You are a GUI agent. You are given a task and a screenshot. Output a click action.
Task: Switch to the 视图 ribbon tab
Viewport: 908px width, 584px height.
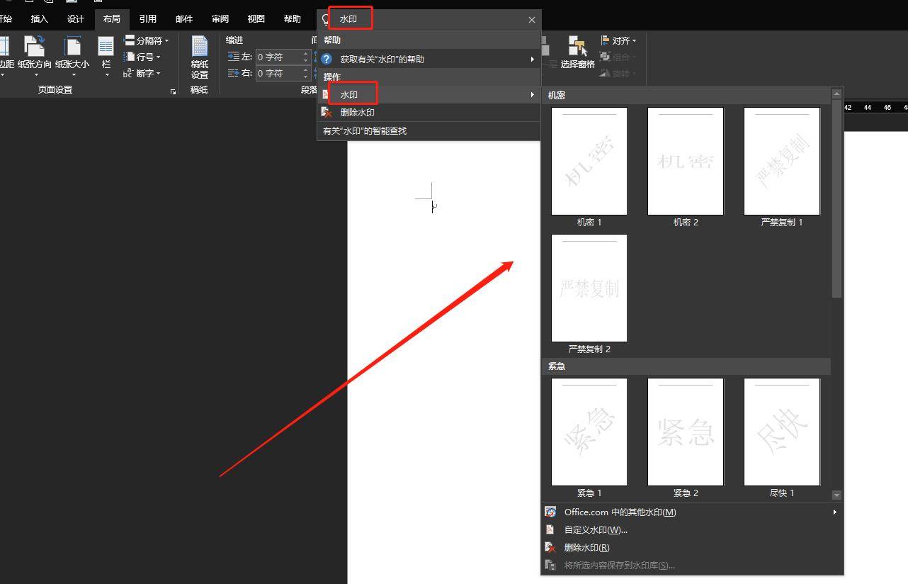click(256, 19)
